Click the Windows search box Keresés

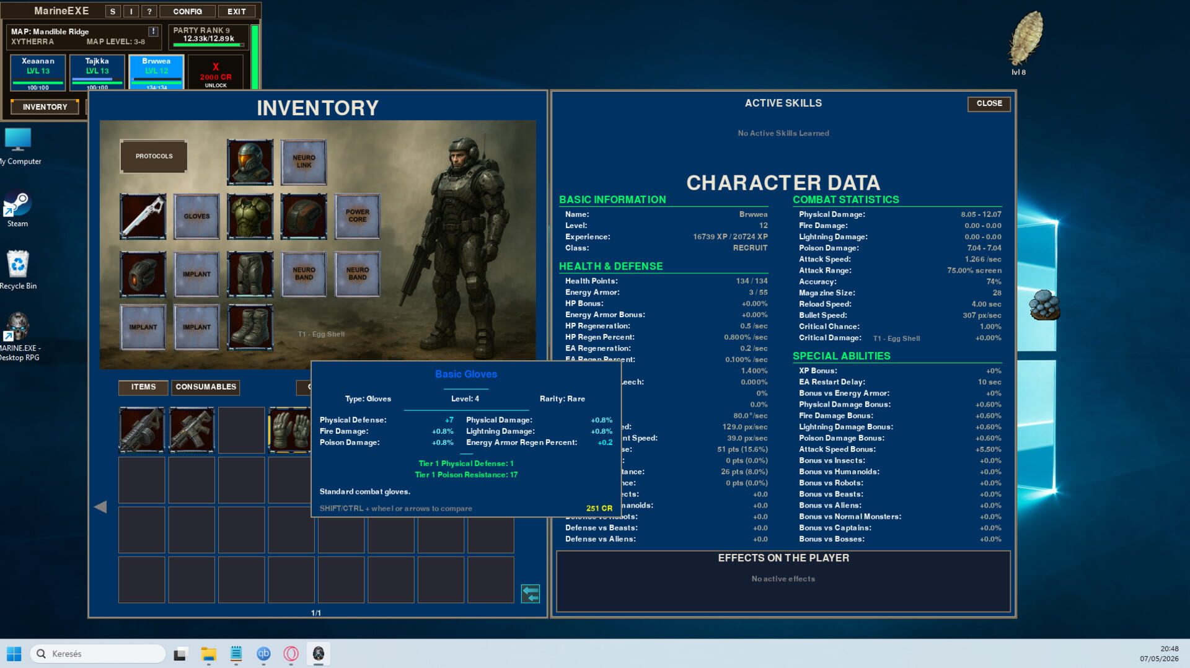(x=98, y=654)
